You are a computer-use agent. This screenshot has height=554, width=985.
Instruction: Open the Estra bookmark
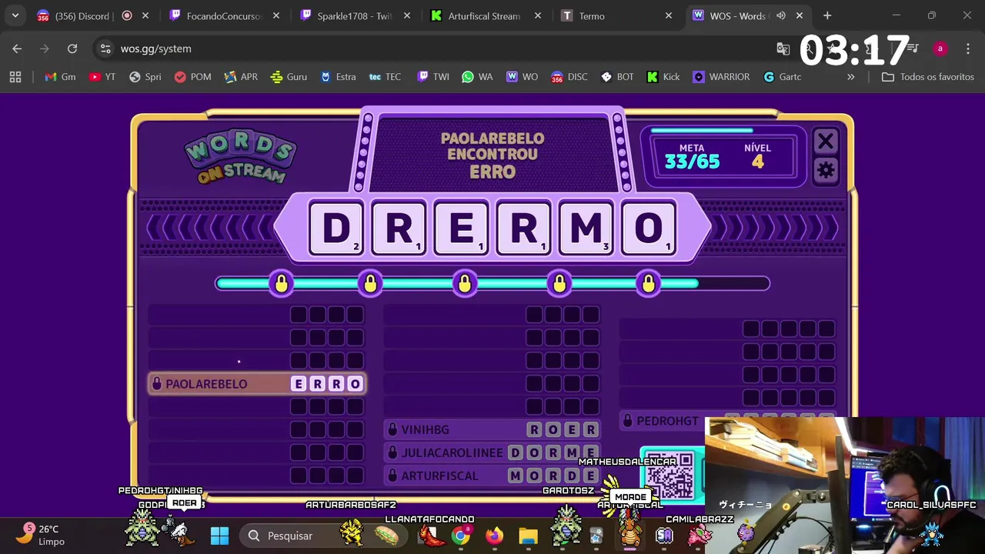tap(338, 77)
